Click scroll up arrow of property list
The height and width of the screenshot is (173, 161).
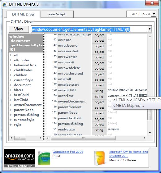(x=150, y=37)
